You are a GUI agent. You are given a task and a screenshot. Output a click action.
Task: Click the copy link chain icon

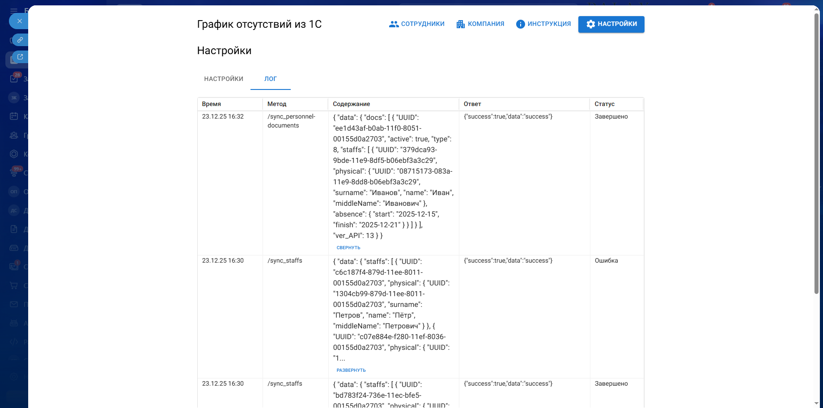(20, 40)
